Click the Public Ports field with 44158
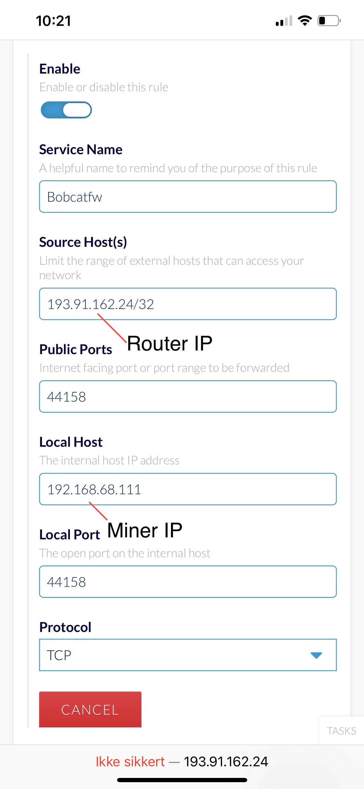Viewport: 364px width, 789px height. [x=187, y=397]
